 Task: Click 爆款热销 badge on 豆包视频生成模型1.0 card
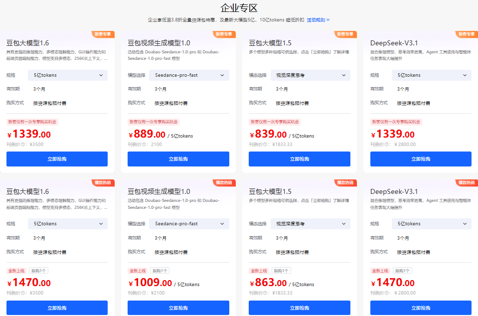[224, 183]
